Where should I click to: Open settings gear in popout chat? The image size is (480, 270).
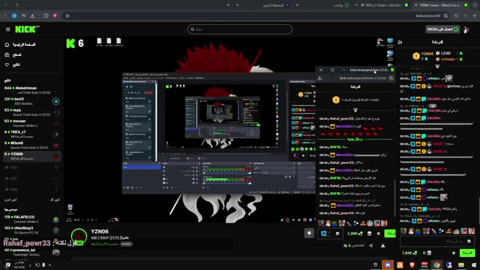pyautogui.click(x=378, y=234)
